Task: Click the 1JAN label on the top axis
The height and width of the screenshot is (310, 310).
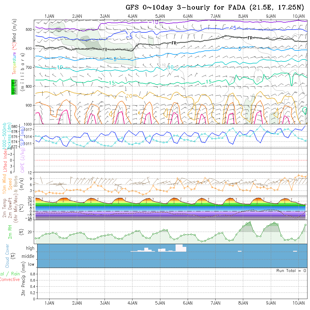Action: (x=49, y=16)
